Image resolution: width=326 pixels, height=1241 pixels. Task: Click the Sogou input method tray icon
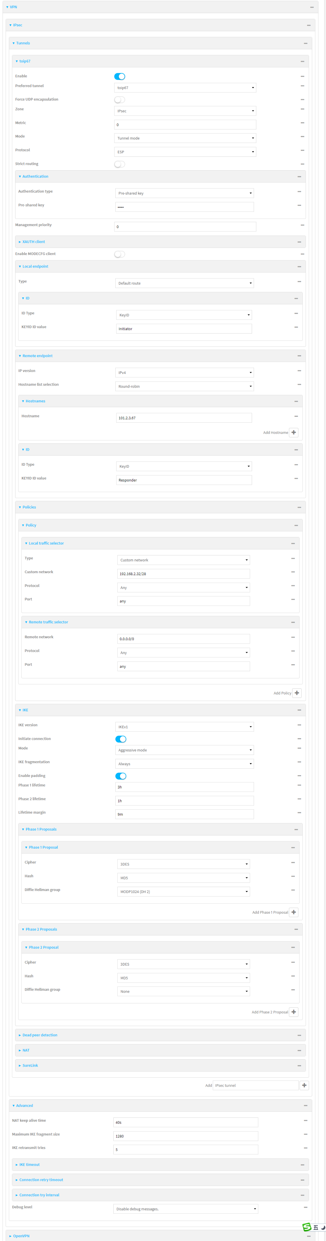pyautogui.click(x=307, y=1227)
